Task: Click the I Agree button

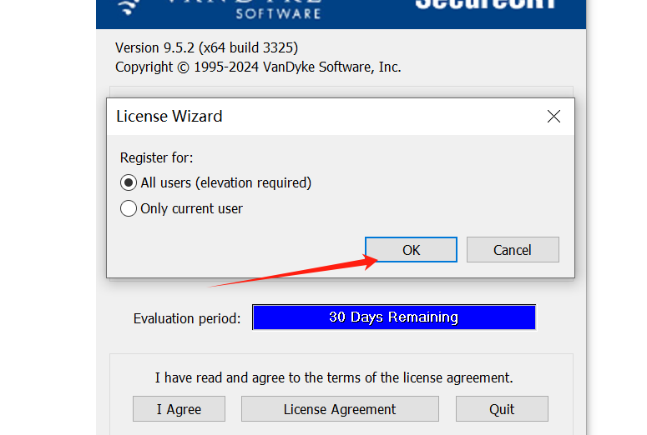Action: click(179, 409)
